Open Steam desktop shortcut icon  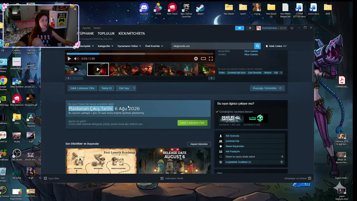tap(200, 9)
